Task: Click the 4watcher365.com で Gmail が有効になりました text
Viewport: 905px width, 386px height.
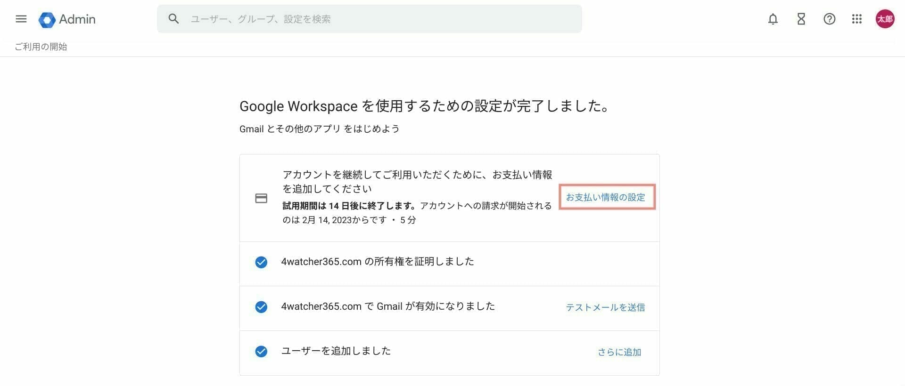Action: [x=388, y=306]
